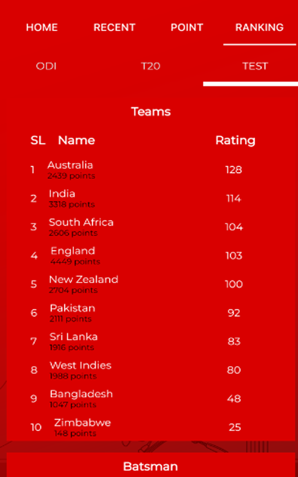Switch to ODI rankings
This screenshot has width=298, height=477.
point(46,66)
